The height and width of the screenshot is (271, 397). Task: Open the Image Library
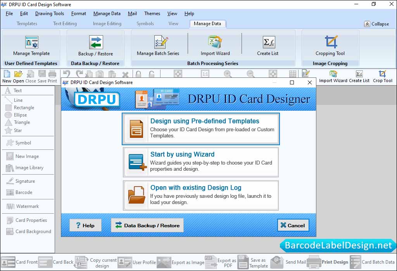click(x=24, y=168)
